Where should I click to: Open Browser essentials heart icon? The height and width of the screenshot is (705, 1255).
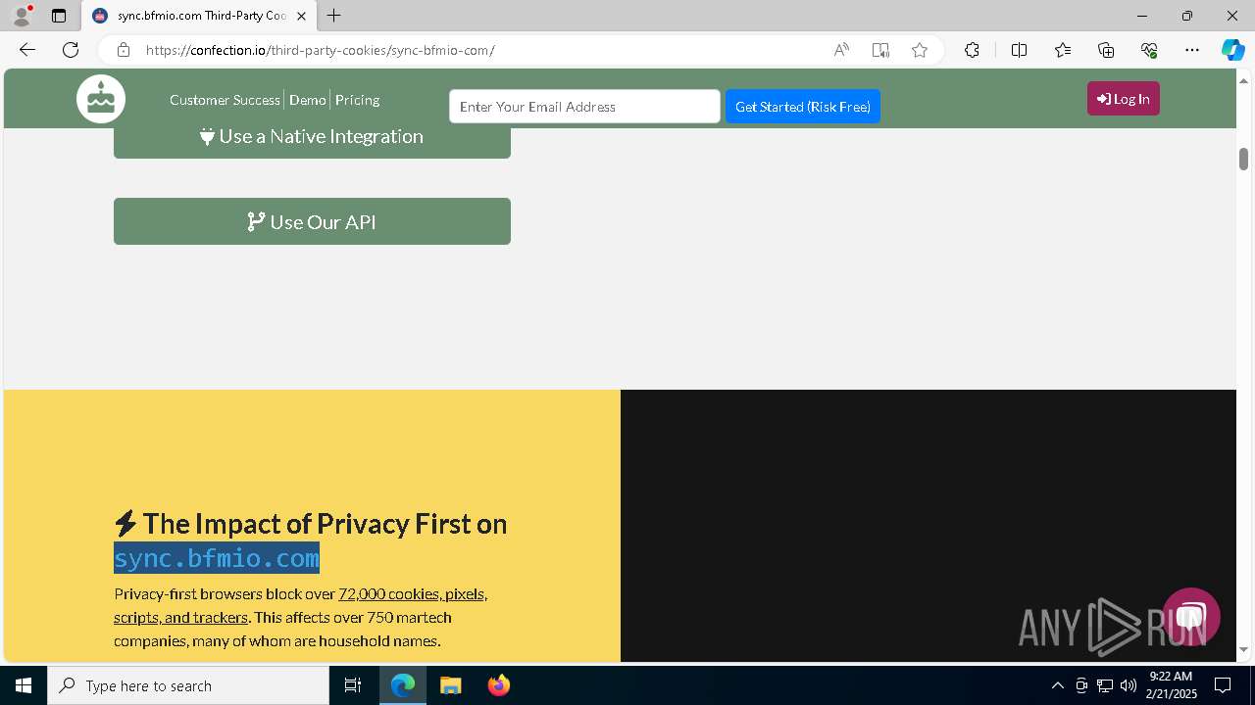pyautogui.click(x=1149, y=50)
